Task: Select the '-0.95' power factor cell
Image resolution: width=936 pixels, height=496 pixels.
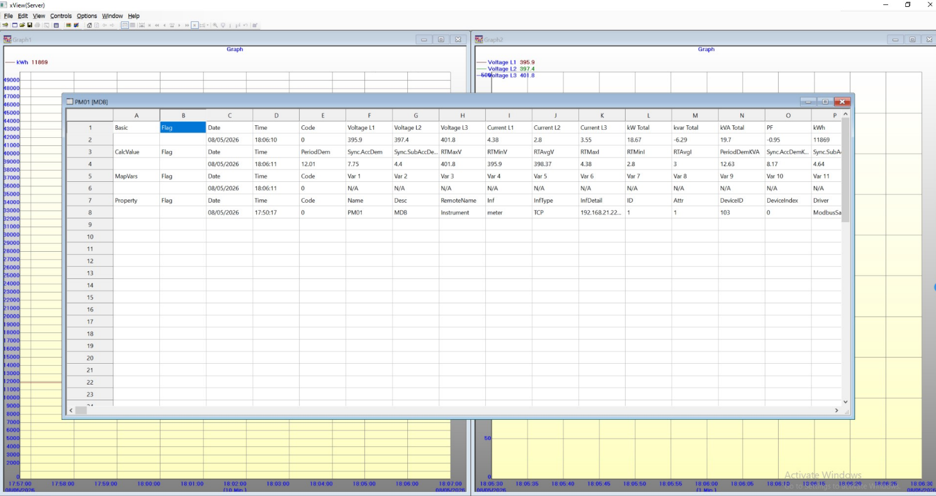Action: click(x=789, y=140)
